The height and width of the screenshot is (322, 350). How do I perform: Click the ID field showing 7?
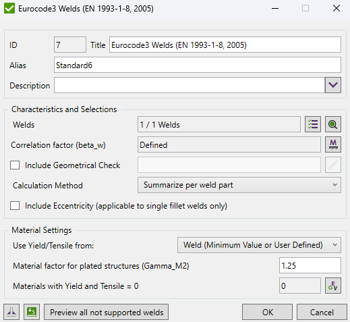tap(70, 45)
